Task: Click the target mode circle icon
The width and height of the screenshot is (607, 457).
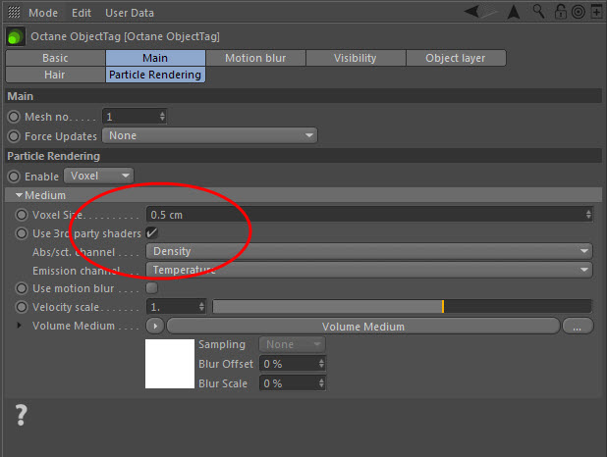Action: tap(579, 12)
